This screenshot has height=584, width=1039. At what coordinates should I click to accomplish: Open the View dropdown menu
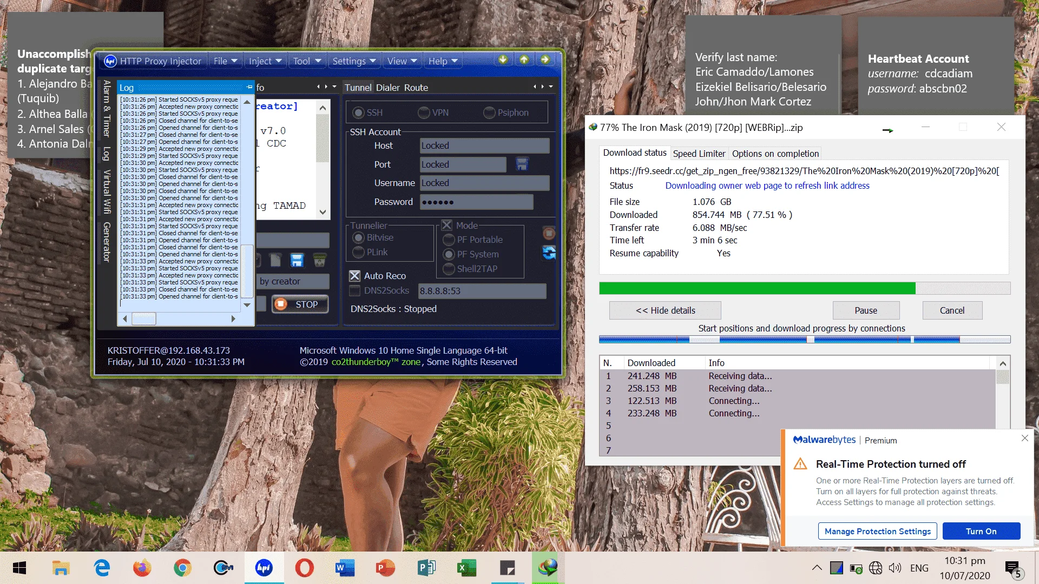click(402, 61)
